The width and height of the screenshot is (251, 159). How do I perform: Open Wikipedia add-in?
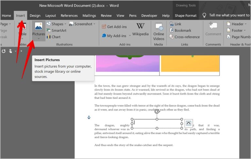(141, 29)
